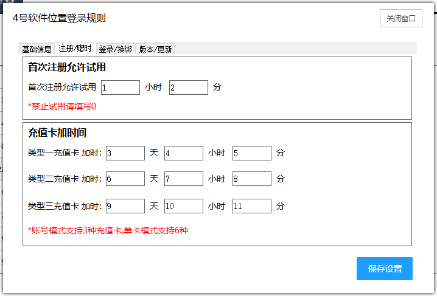The height and width of the screenshot is (296, 437).
Task: Click 类型三充值卡 days field showing 9
Action: pyautogui.click(x=125, y=206)
